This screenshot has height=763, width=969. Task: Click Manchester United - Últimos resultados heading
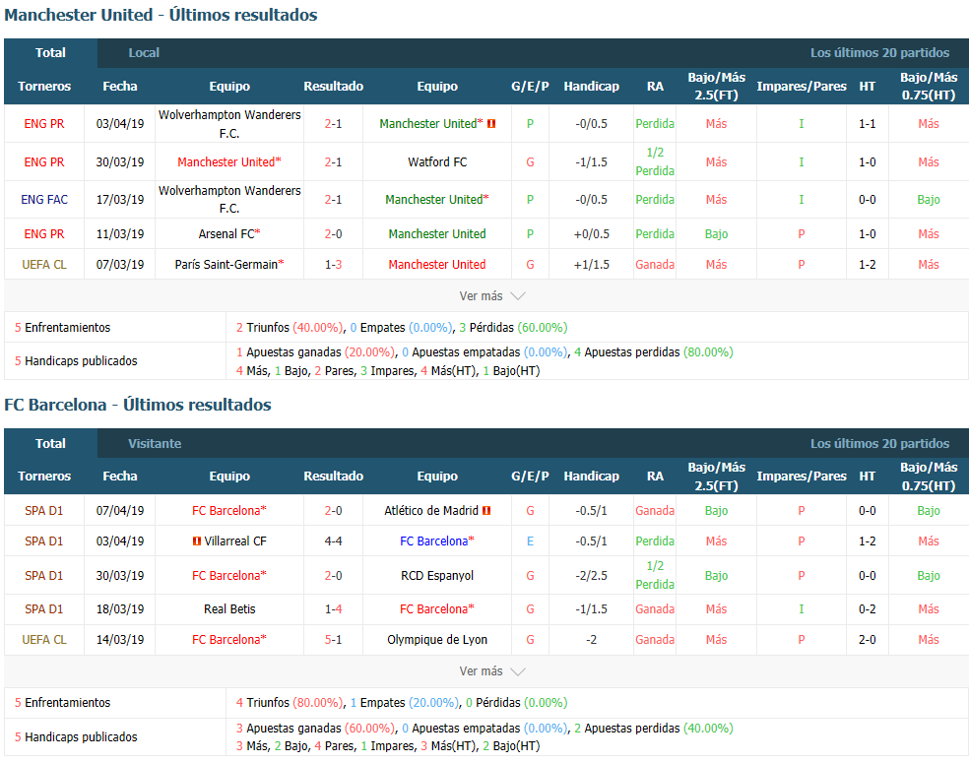click(161, 15)
